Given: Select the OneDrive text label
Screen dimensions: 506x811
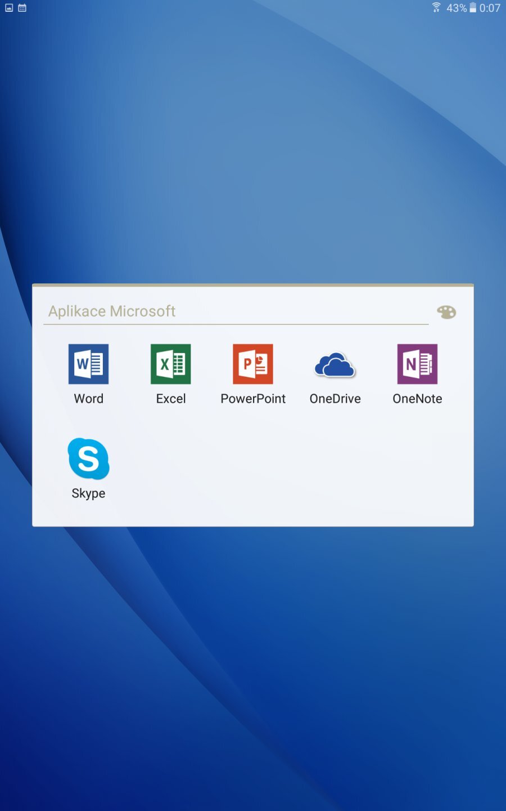Looking at the screenshot, I should click(x=335, y=399).
